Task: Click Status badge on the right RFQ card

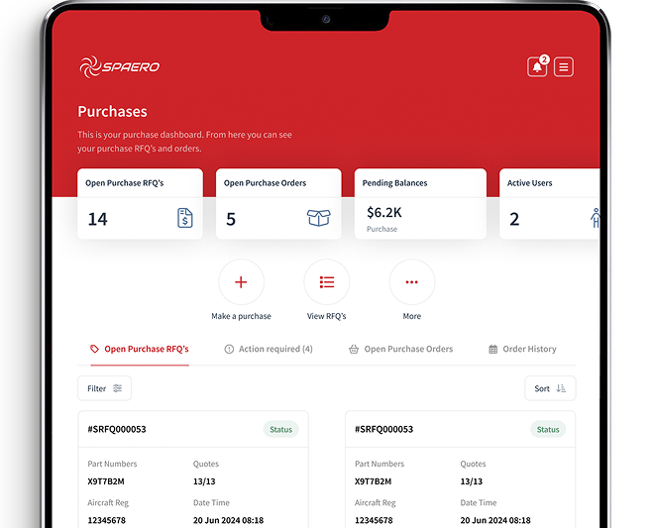Action: click(548, 430)
